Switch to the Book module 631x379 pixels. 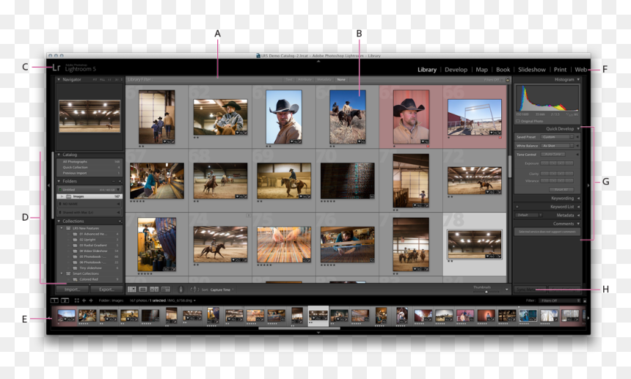(x=503, y=70)
